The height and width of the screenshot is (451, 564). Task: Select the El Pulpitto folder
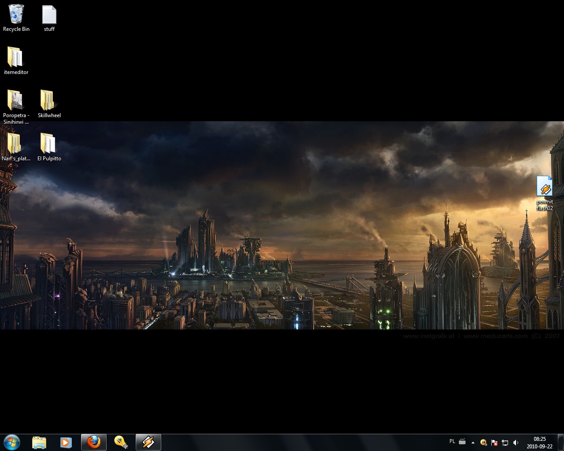(48, 144)
